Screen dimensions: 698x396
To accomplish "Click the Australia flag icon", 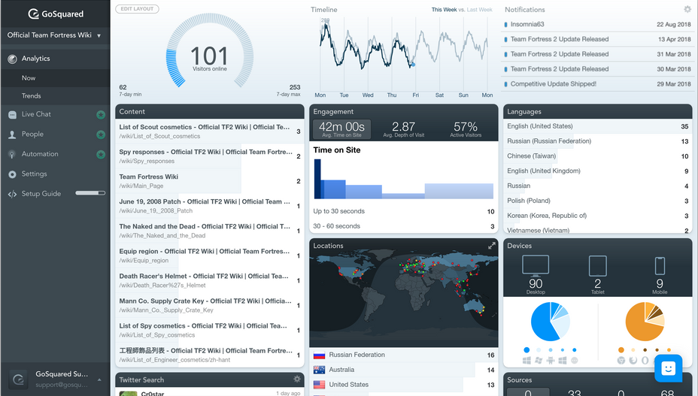I will 319,370.
